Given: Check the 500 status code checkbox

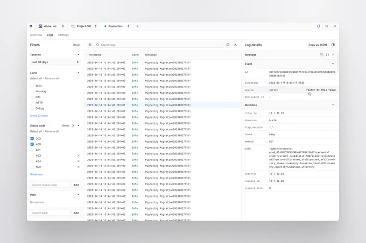Looking at the screenshot, I should click(32, 167).
